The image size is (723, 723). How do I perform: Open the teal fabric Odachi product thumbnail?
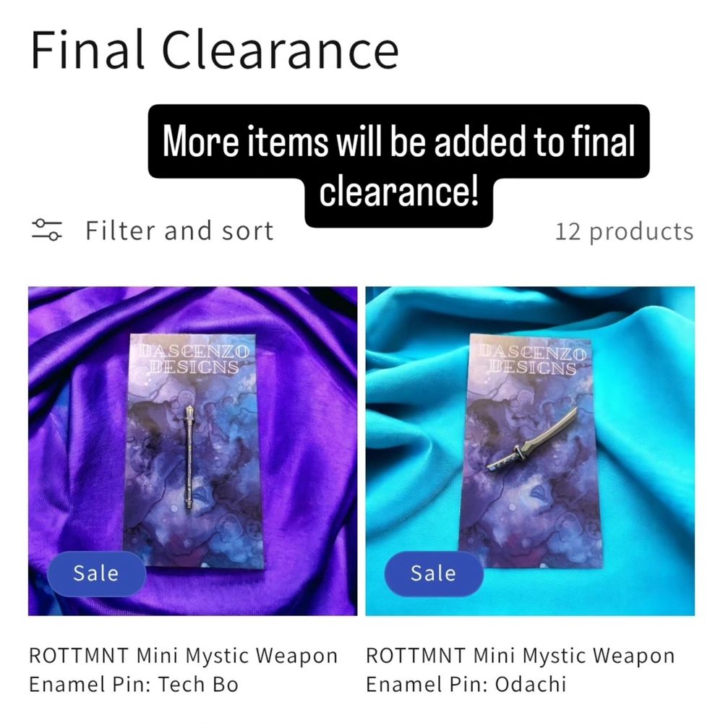tap(530, 451)
